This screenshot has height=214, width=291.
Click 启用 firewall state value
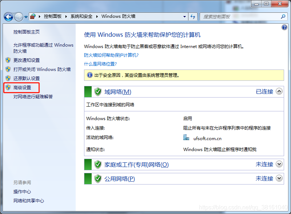pyautogui.click(x=188, y=119)
